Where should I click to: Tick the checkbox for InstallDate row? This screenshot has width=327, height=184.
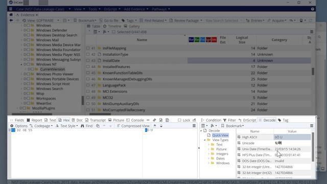point(88,60)
